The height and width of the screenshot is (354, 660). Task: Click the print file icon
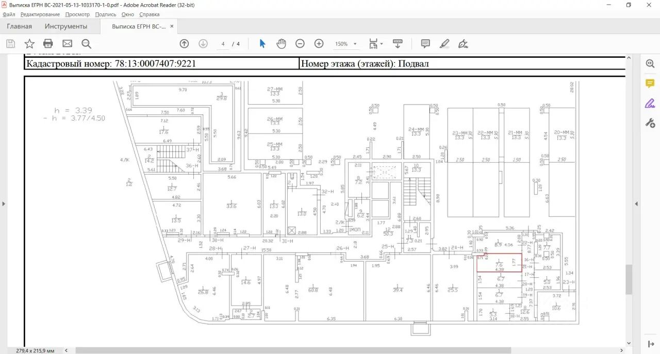pos(48,44)
